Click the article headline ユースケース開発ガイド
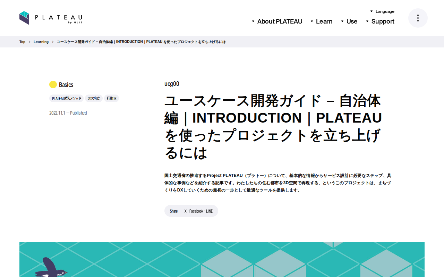The width and height of the screenshot is (444, 277). point(273,126)
